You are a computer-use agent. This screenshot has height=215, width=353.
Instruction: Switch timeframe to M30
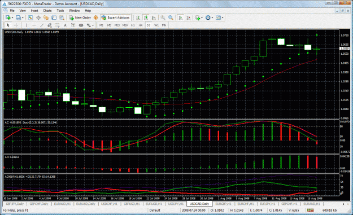coord(125,25)
